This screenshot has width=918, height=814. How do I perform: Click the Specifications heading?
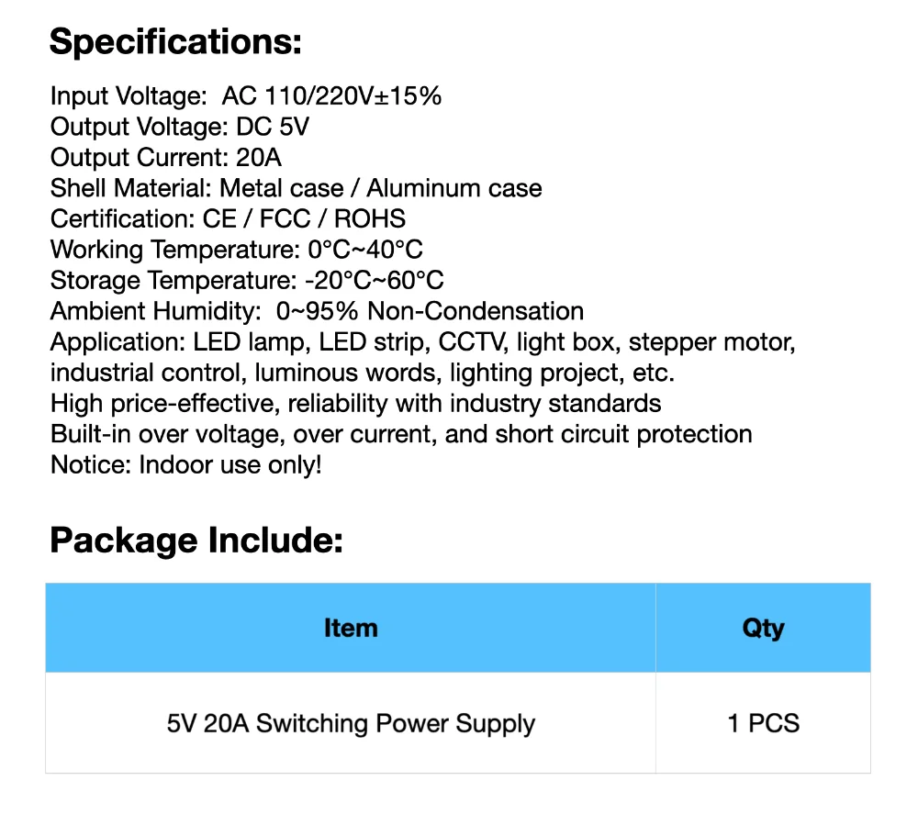pos(175,42)
